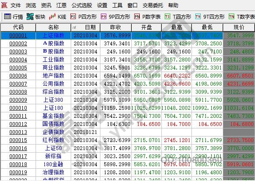Select the 上证指数 row name

53,35
